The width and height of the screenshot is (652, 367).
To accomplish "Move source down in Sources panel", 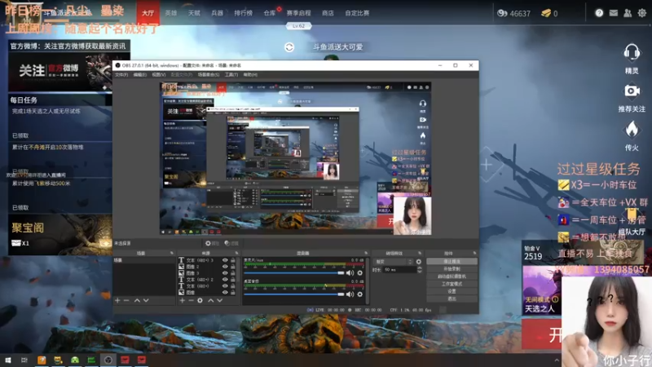I will click(219, 300).
